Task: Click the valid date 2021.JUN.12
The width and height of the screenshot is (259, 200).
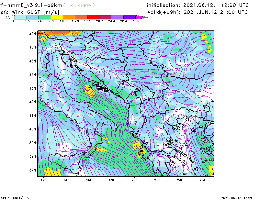Action: [x=200, y=12]
